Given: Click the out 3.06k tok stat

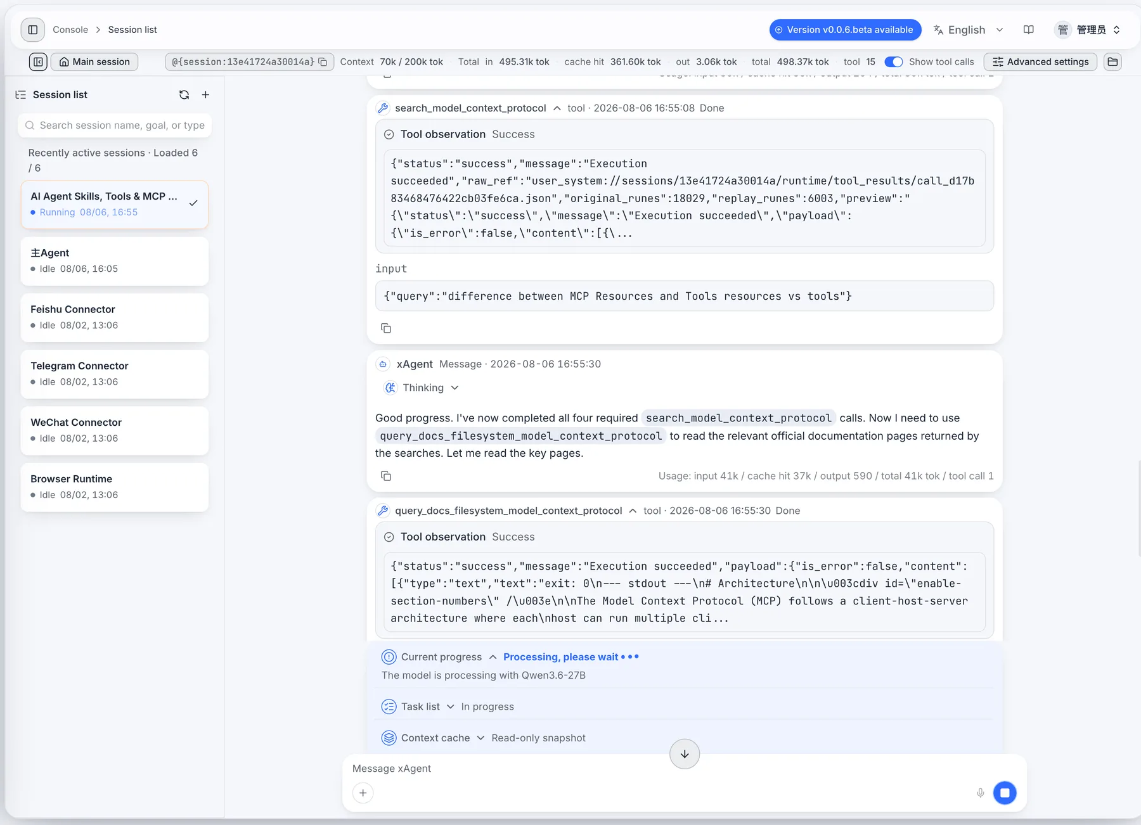Looking at the screenshot, I should [x=706, y=61].
